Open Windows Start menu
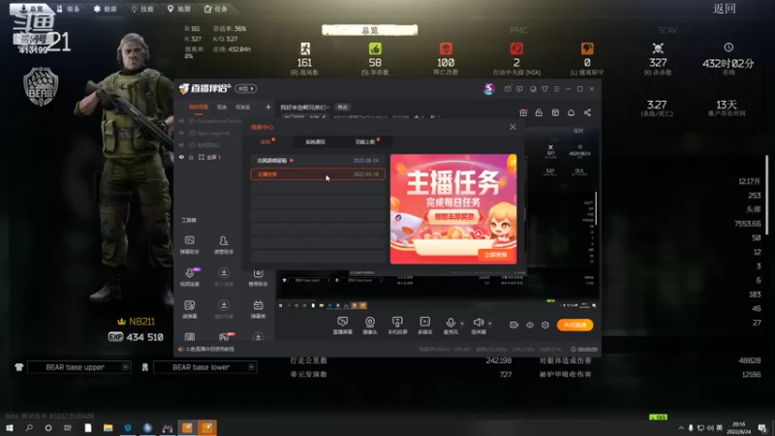The width and height of the screenshot is (775, 436). (x=10, y=427)
